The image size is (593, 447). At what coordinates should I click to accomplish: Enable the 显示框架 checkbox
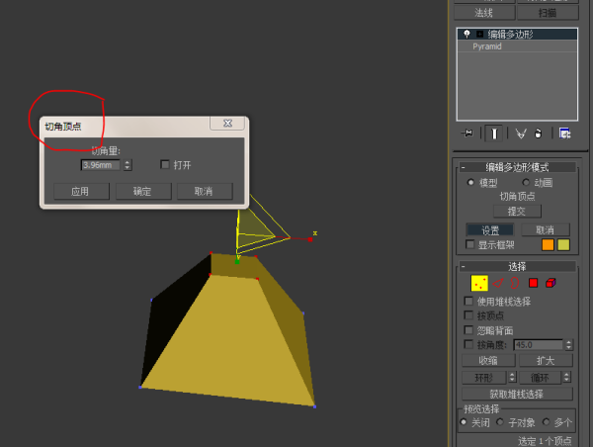[x=470, y=244]
